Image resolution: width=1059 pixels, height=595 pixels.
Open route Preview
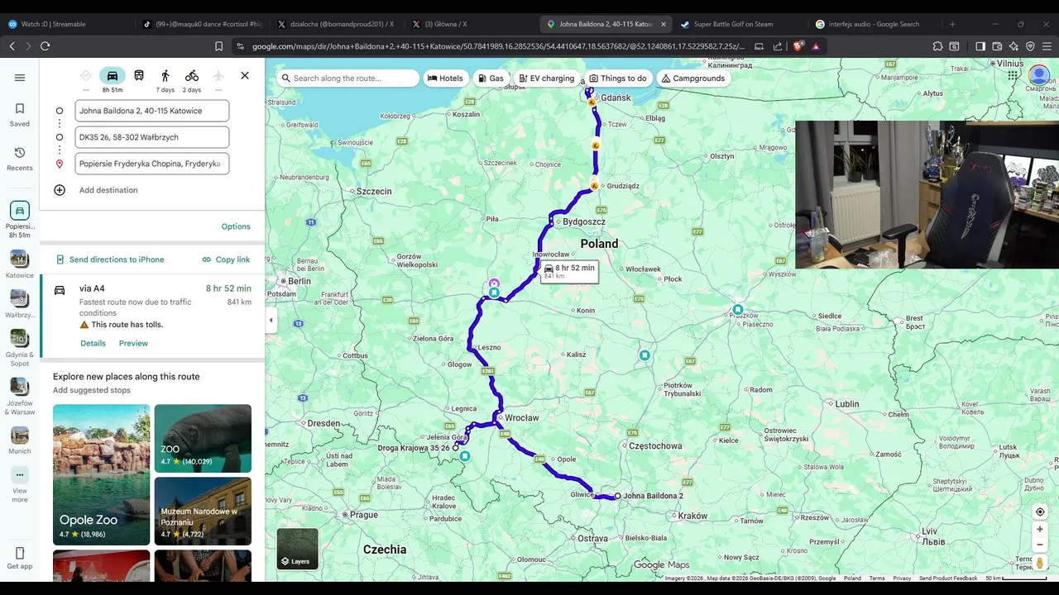[133, 344]
